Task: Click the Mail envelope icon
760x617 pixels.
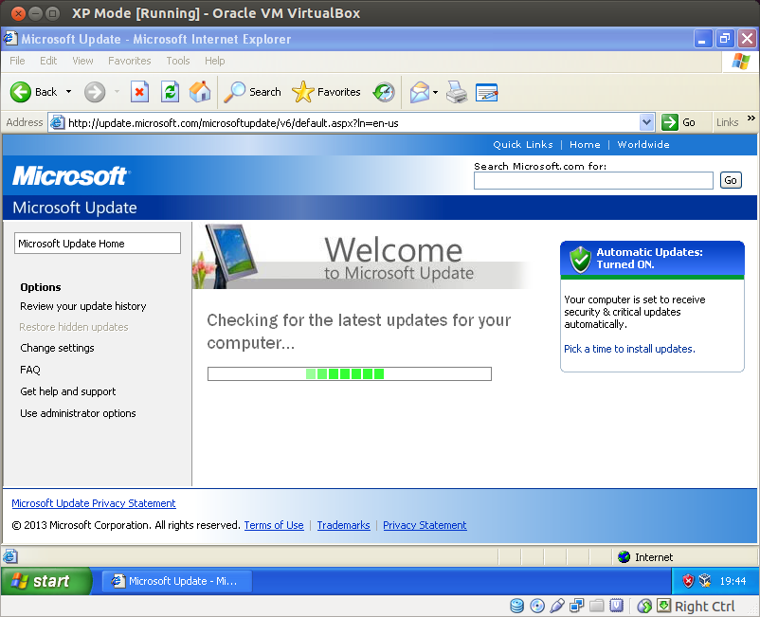Action: tap(419, 92)
